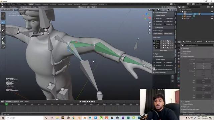Toggle visibility eye of Deform bone layer

154,41
